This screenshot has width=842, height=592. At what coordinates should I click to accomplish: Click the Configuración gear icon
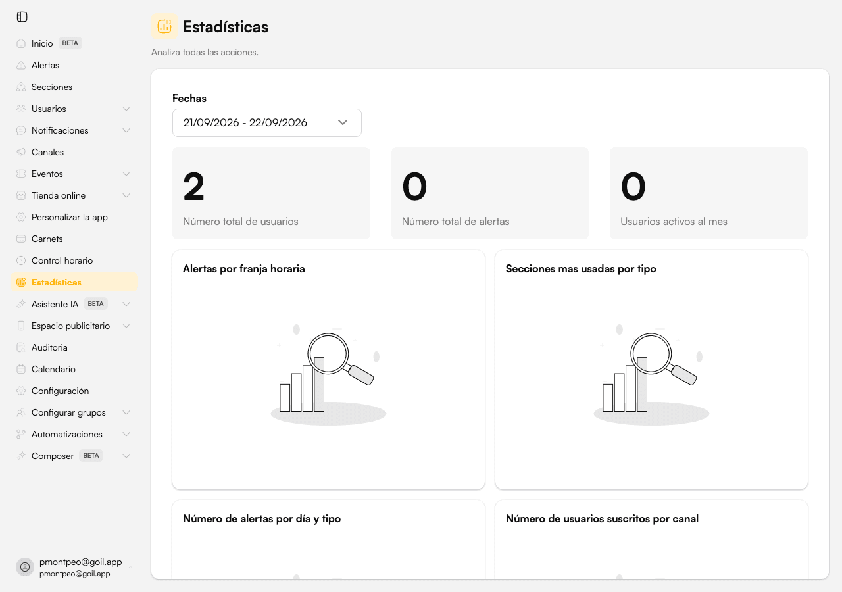21,391
